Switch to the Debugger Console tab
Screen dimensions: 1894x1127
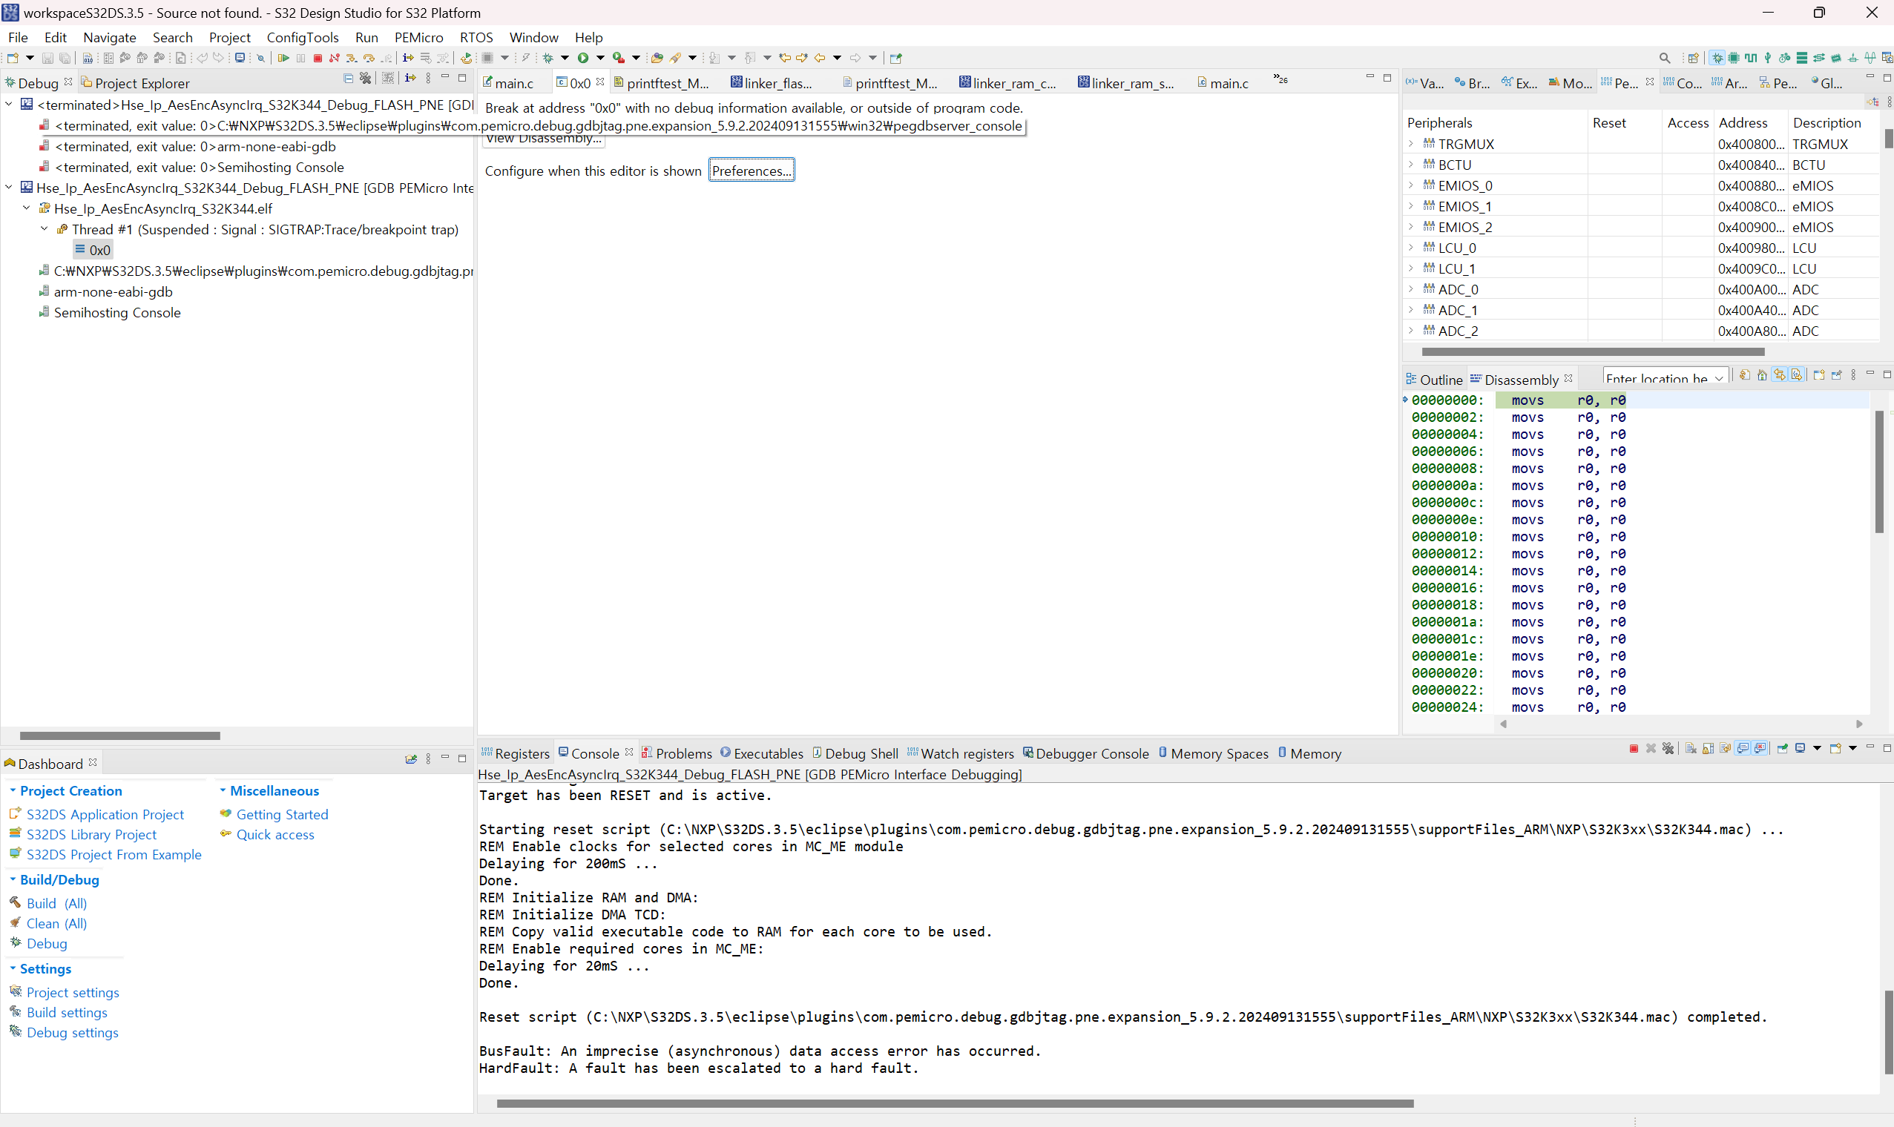coord(1091,753)
